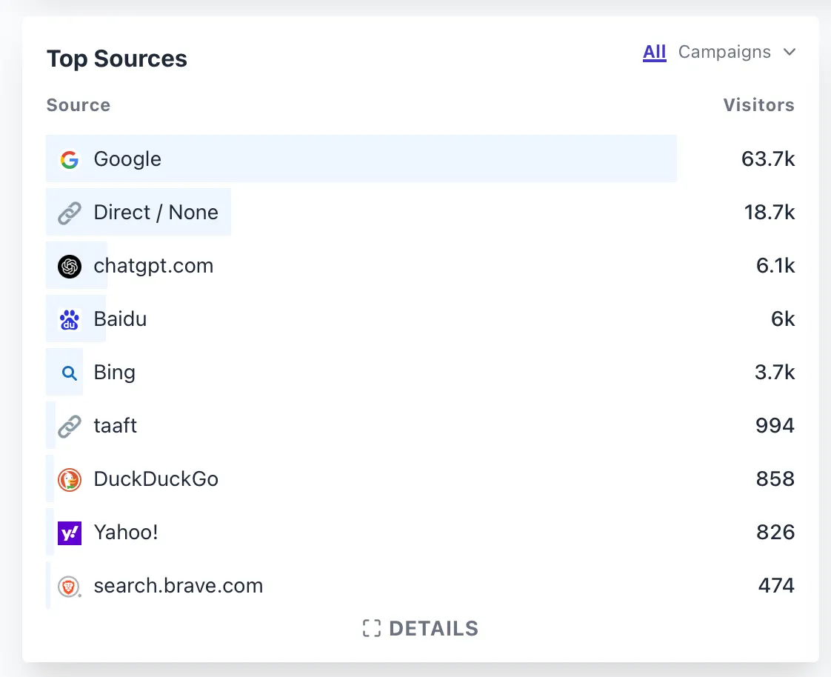Click the 6.1k visitors value
831x677 pixels.
click(775, 266)
